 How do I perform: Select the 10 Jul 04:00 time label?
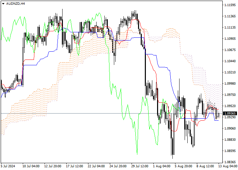(31, 166)
